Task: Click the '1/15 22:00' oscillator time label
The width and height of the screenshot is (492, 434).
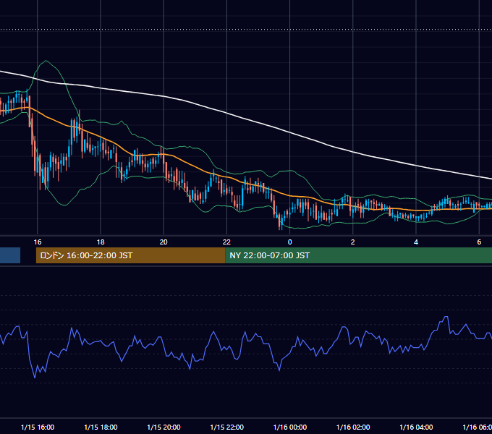Action: point(227,427)
